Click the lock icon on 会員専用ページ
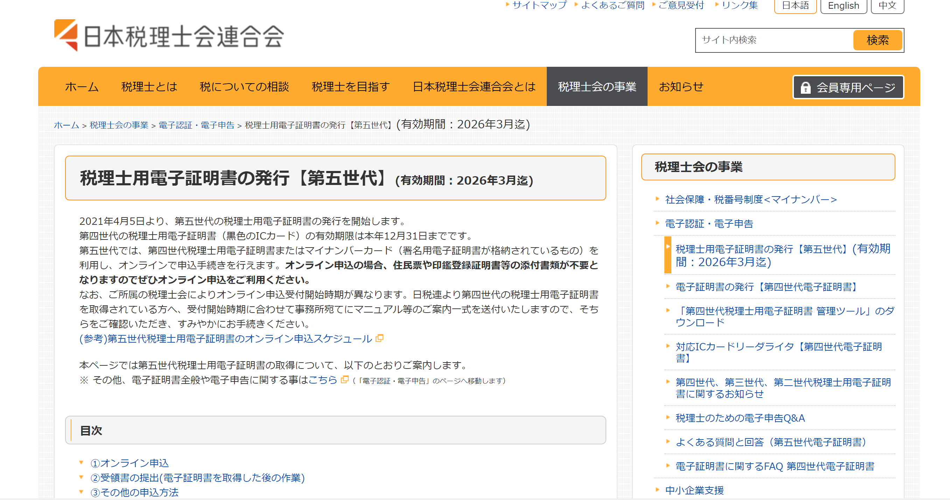This screenshot has height=500, width=950. click(x=805, y=88)
